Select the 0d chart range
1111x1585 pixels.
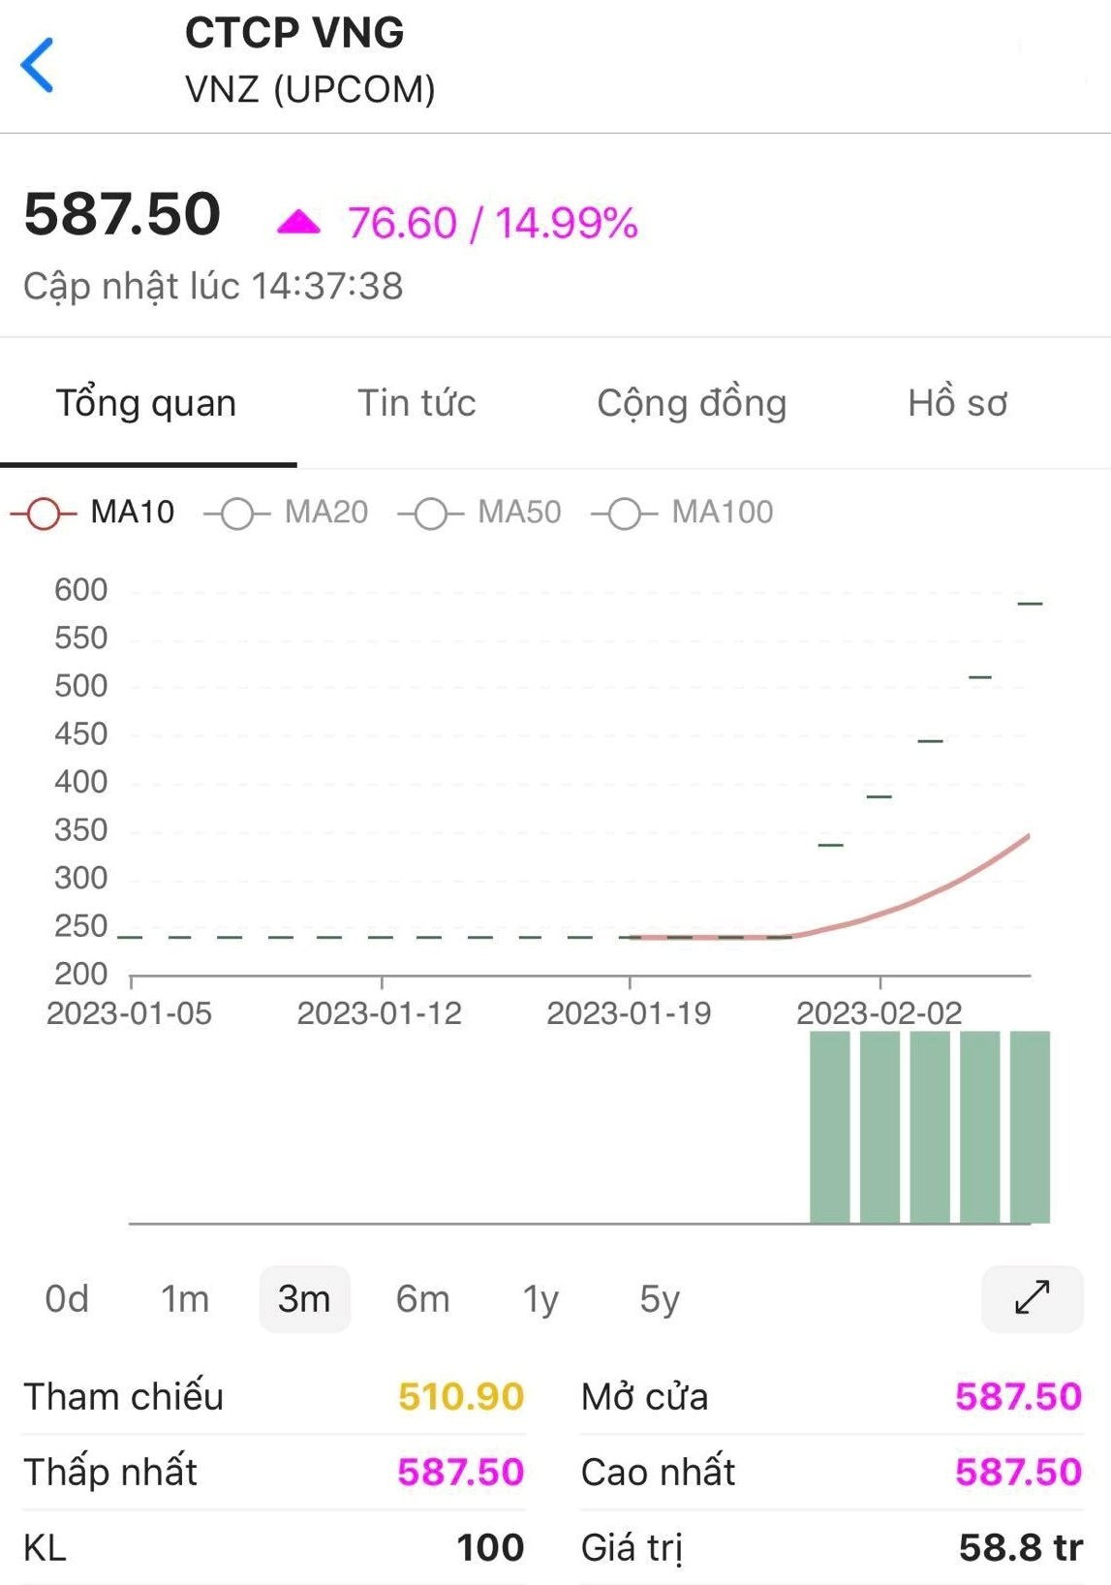tap(67, 1298)
